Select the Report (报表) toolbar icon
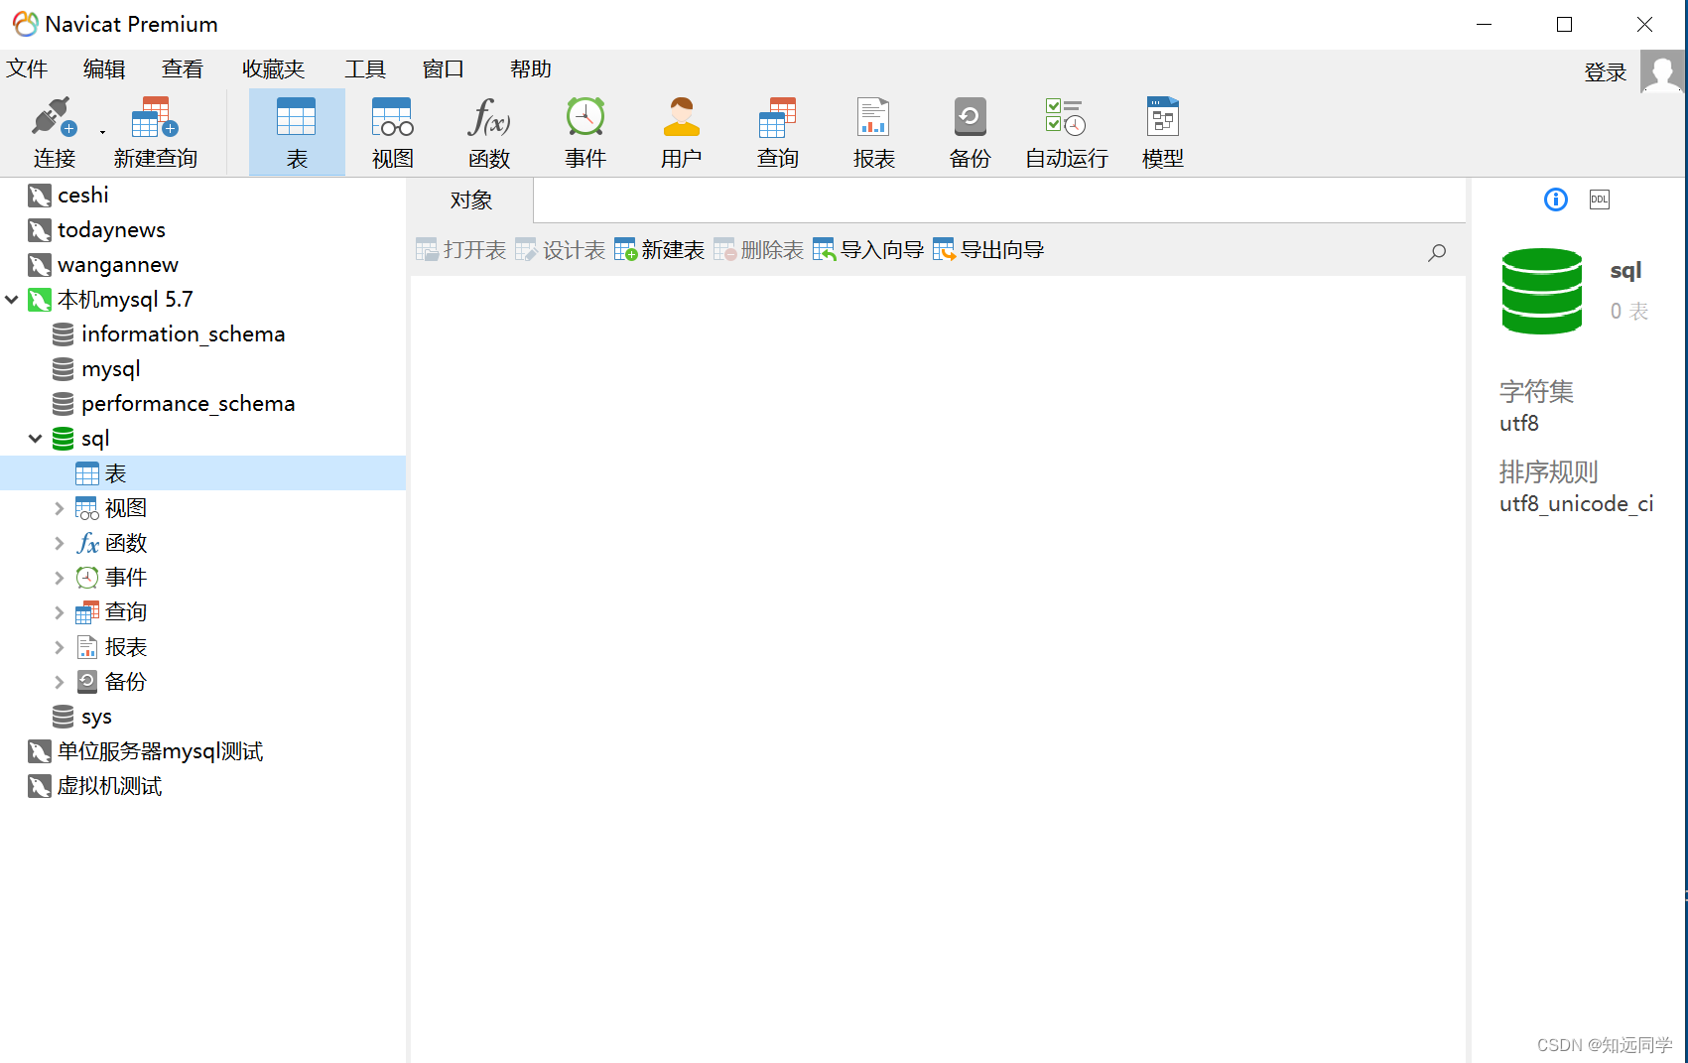1688x1063 pixels. coord(874,133)
